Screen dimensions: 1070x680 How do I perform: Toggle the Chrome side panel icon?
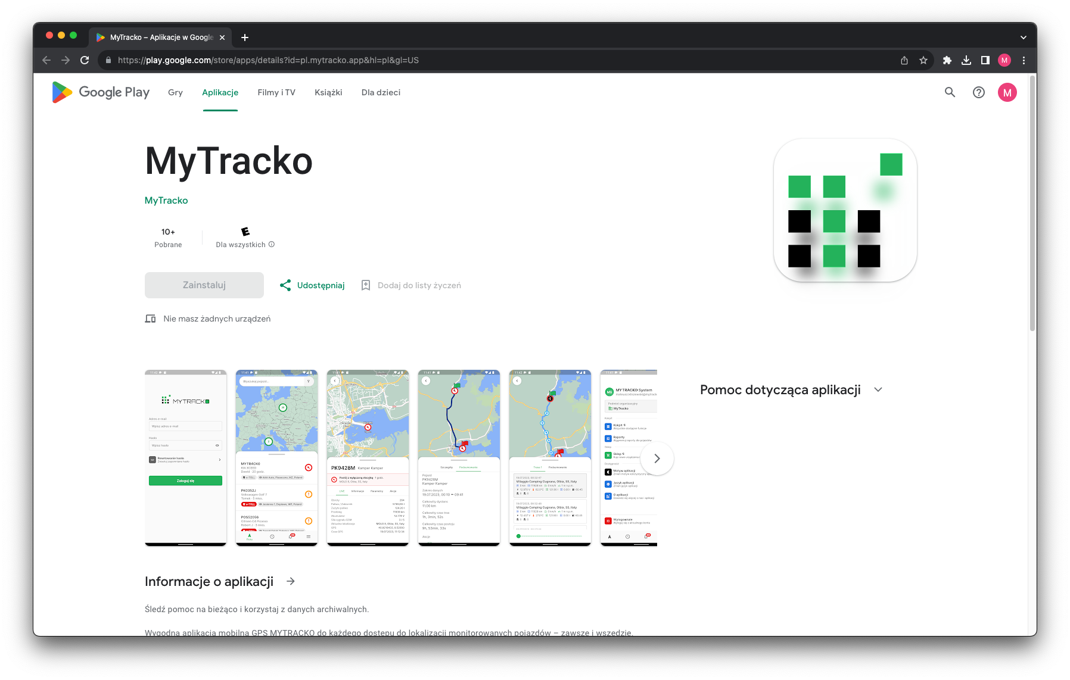point(985,60)
